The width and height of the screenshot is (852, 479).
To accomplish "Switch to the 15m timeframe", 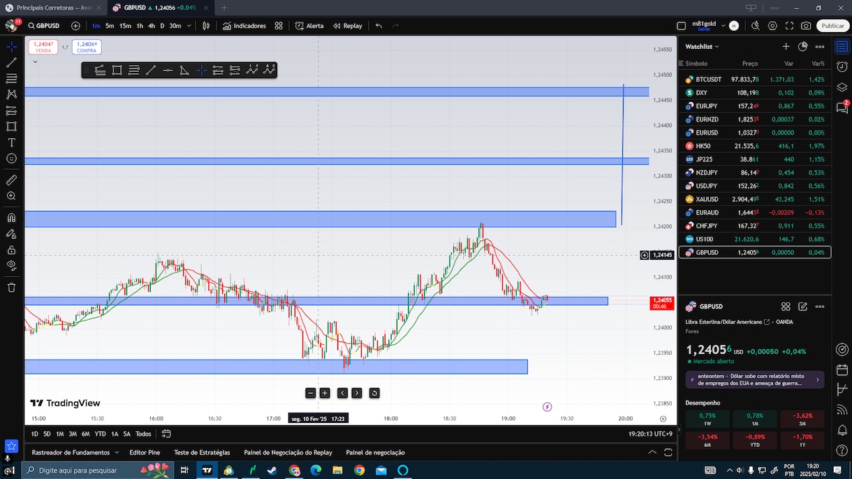I will 125,26.
